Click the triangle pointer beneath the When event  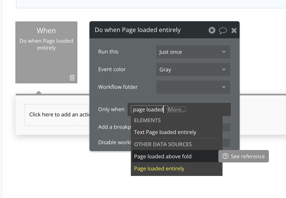click(x=39, y=92)
